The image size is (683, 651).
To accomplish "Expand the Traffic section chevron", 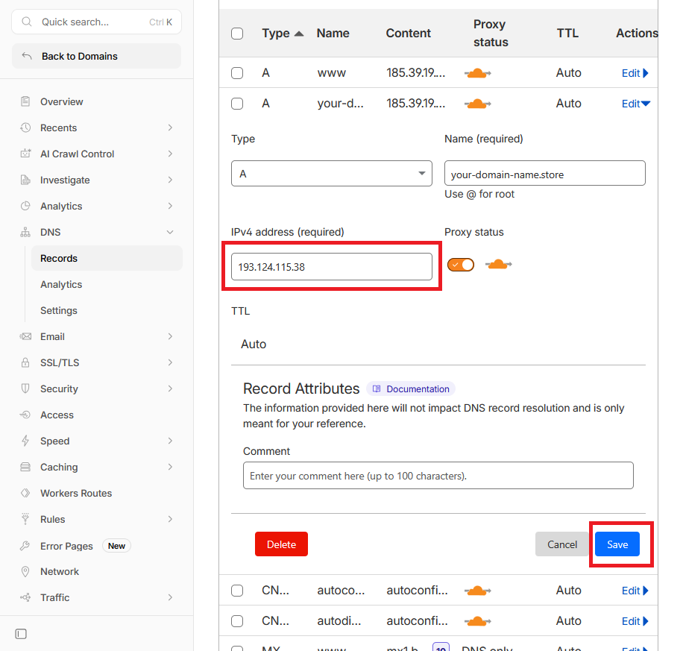I will click(170, 597).
